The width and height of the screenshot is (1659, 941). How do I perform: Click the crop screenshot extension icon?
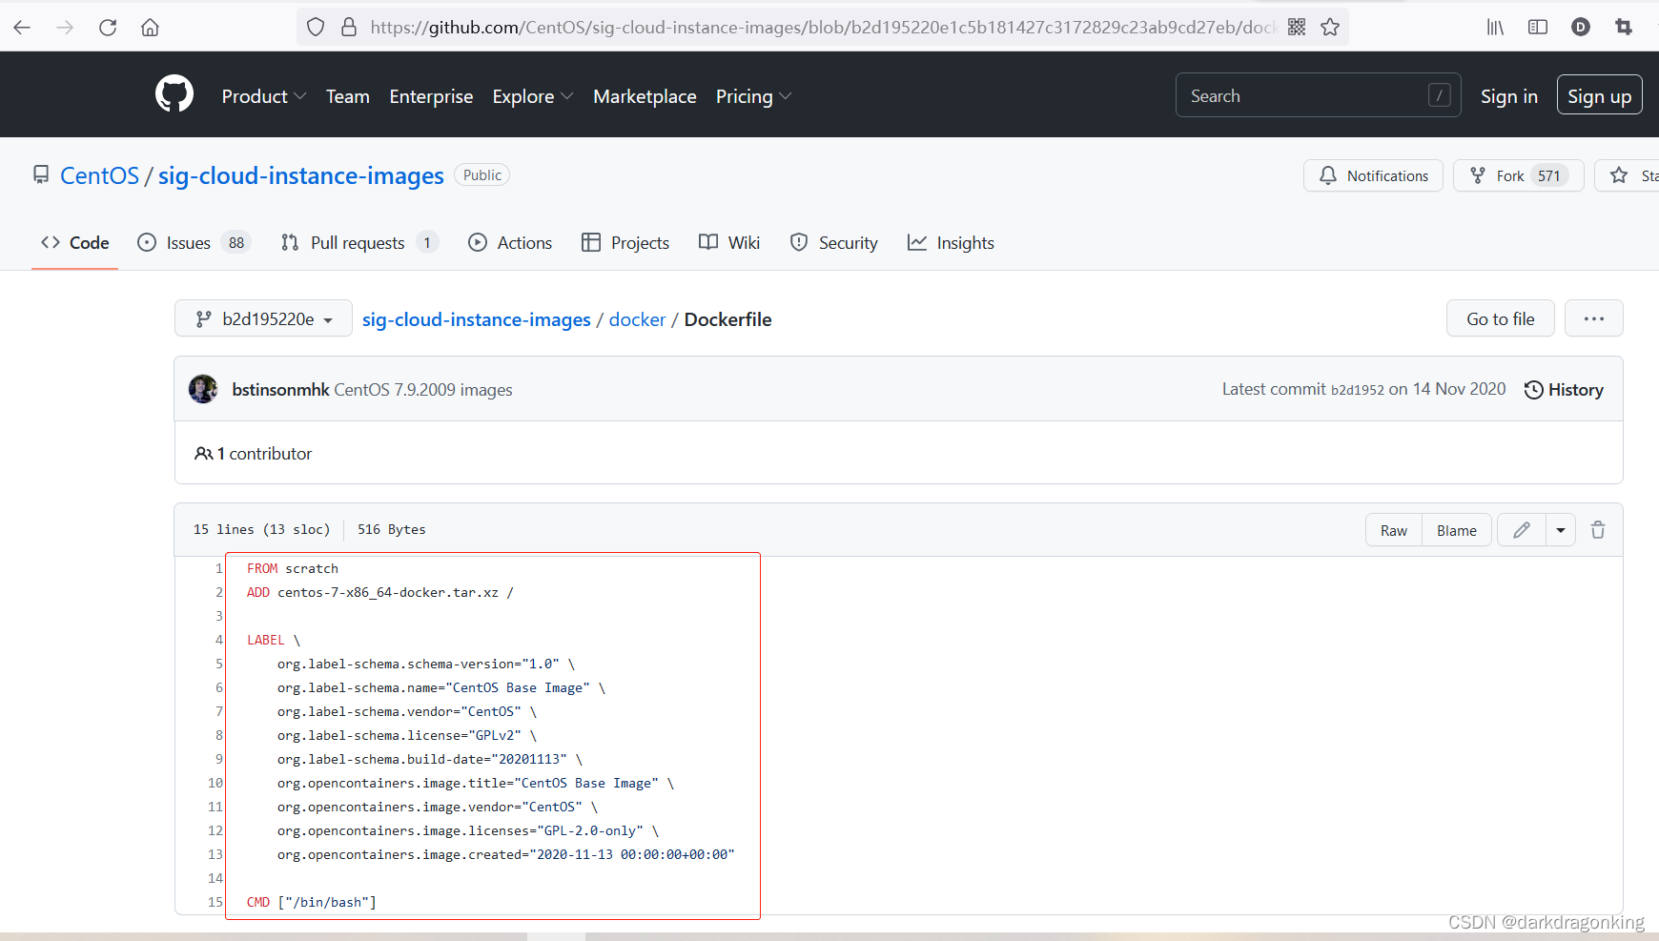click(1624, 28)
